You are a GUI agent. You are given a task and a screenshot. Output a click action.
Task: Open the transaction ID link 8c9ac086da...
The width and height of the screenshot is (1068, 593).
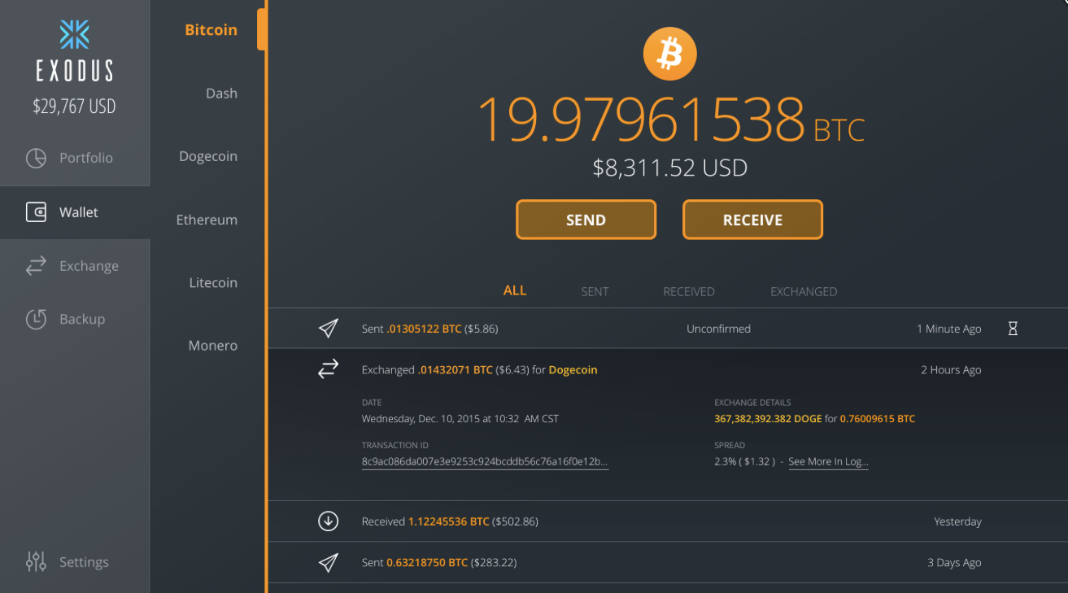[485, 462]
